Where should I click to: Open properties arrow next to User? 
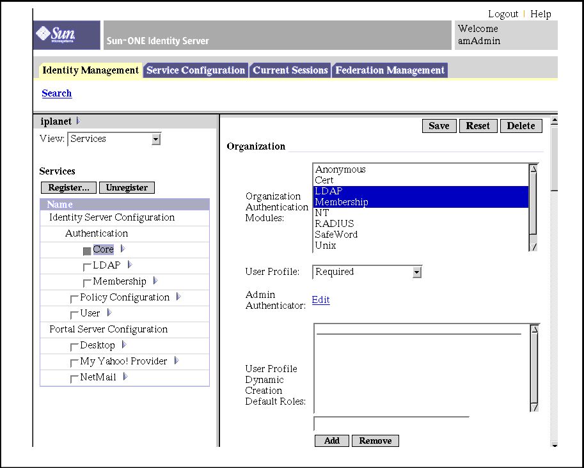109,313
